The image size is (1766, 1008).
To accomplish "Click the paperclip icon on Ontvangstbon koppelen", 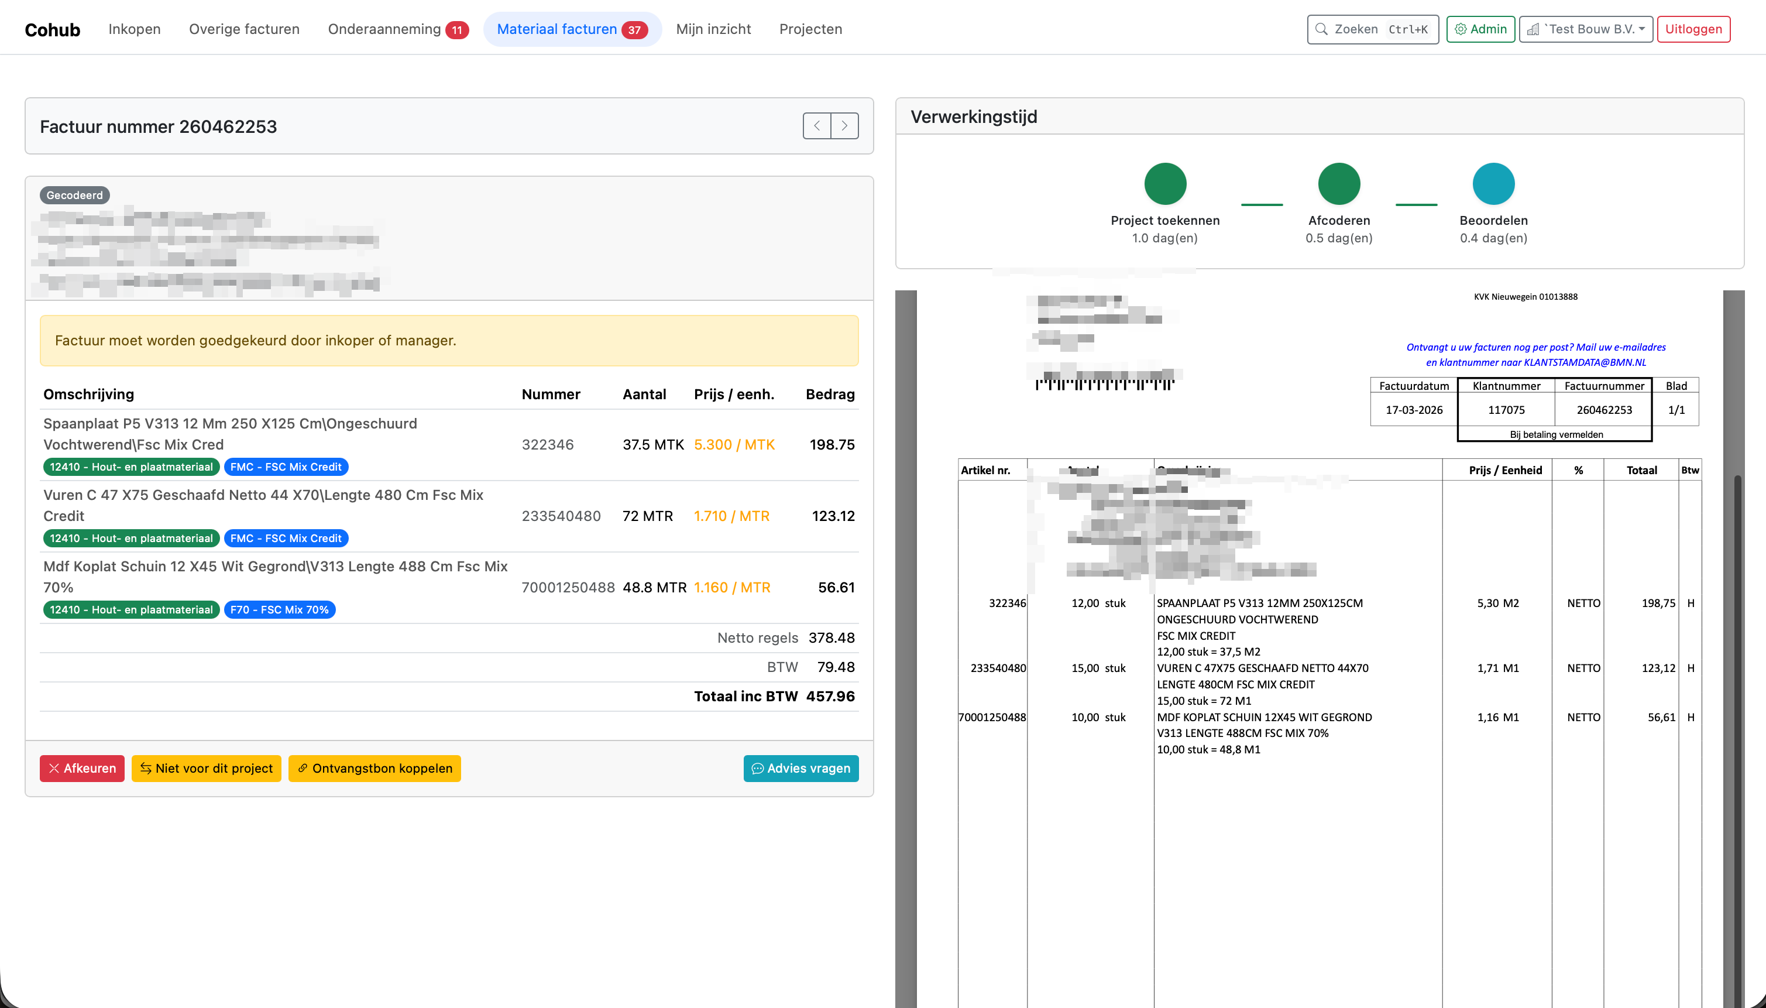I will 303,769.
